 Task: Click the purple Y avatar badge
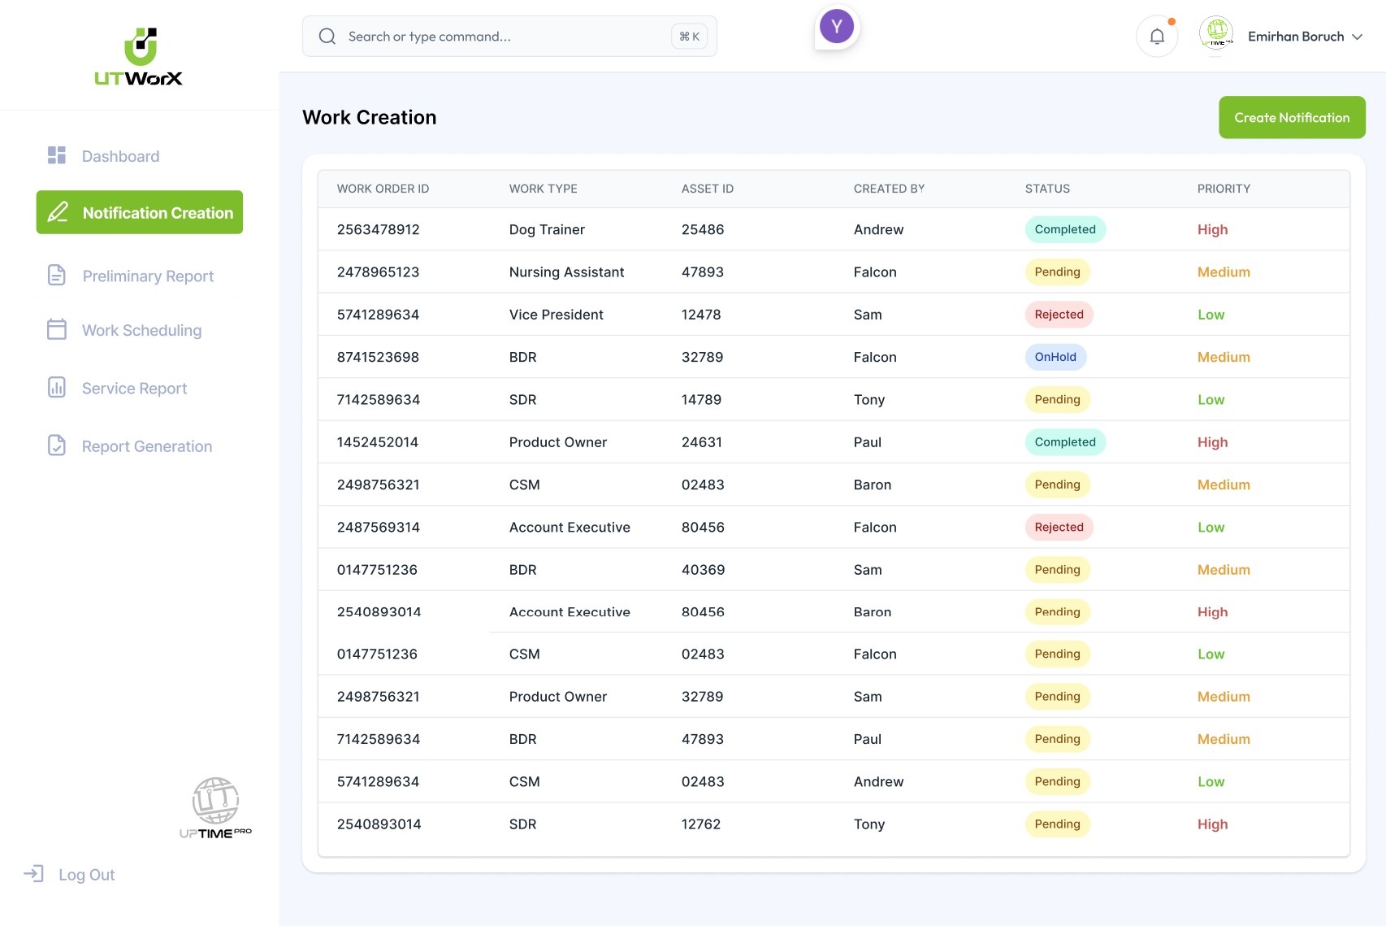[x=836, y=27]
